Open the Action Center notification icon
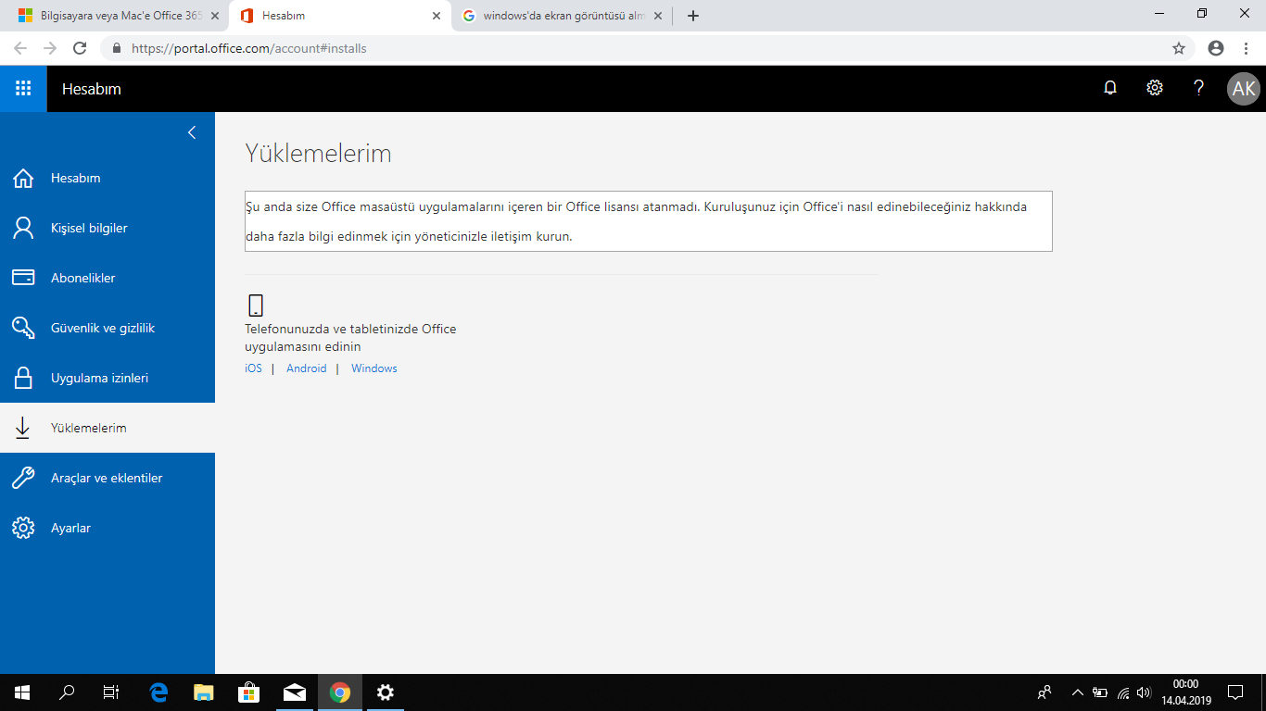Screen dimensions: 1266x711 1235,692
